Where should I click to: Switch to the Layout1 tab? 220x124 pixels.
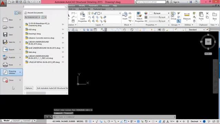pos(16,121)
